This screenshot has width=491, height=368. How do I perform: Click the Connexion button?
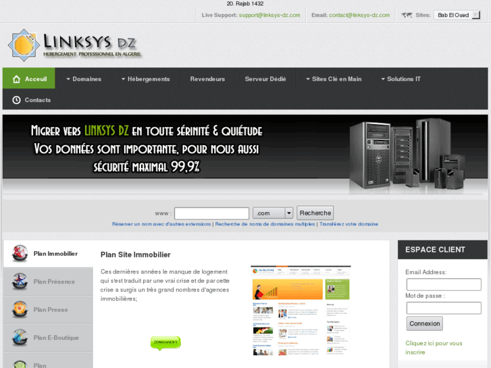pos(425,323)
